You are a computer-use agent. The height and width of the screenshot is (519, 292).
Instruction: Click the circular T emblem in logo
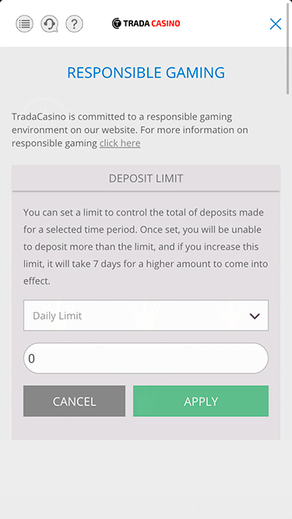click(117, 23)
